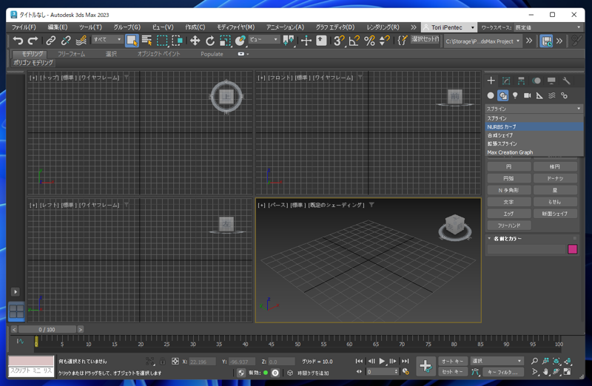Choose 拡張スプライン from the dropdown list

[x=534, y=143]
